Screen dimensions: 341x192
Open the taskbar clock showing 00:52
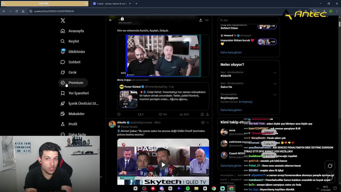326,188
